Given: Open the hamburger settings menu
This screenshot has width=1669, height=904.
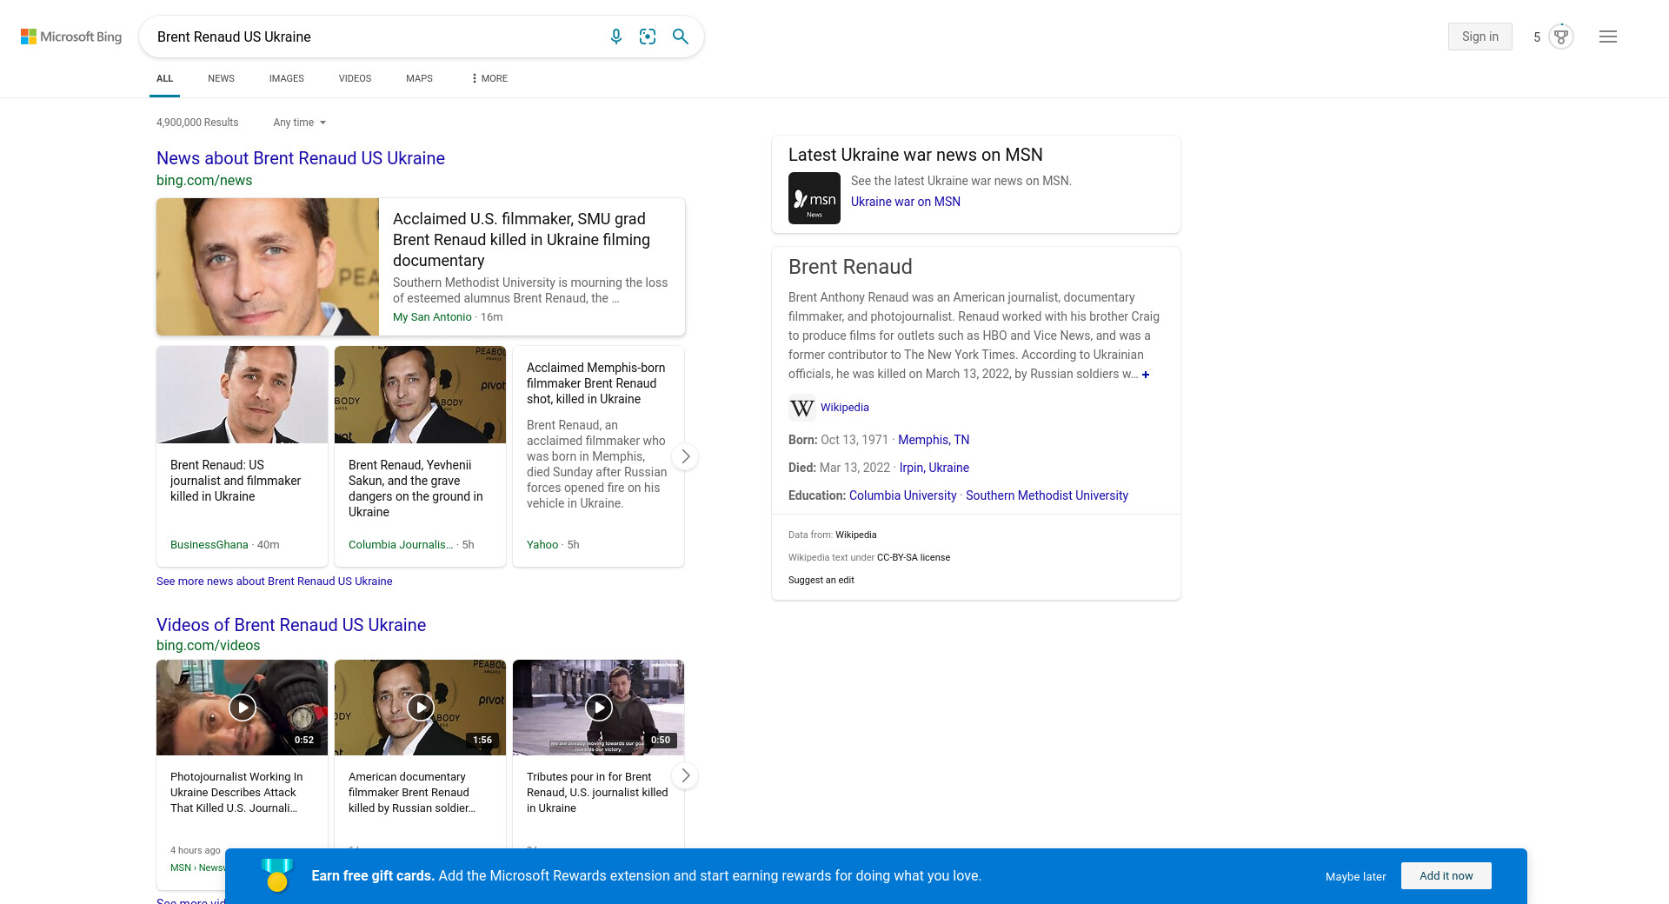Looking at the screenshot, I should pos(1607,37).
